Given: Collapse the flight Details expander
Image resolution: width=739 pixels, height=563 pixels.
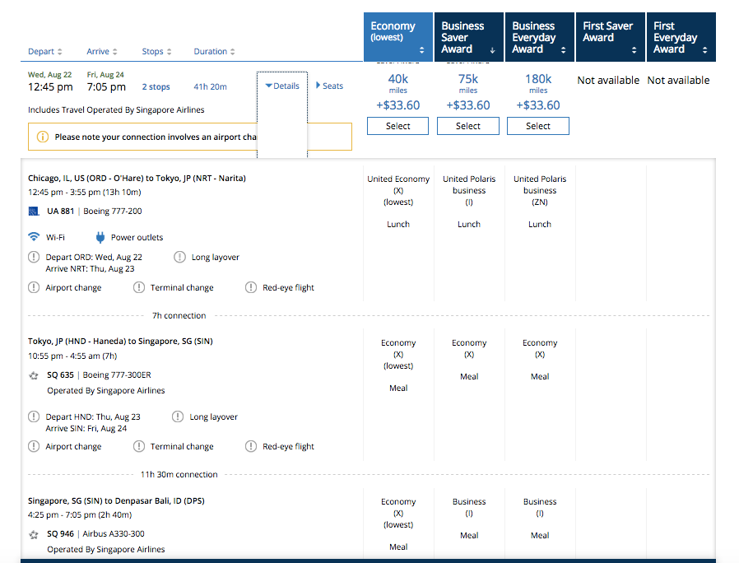Looking at the screenshot, I should (282, 86).
